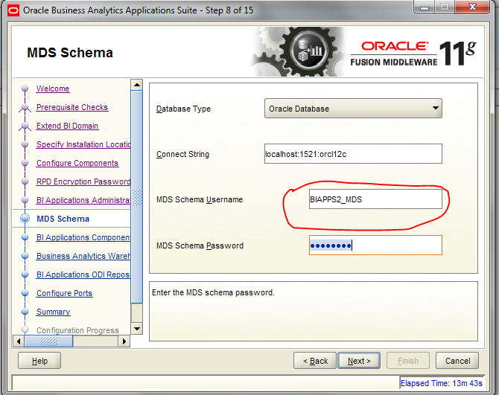Click the horizontal scroll left arrow

click(19, 341)
